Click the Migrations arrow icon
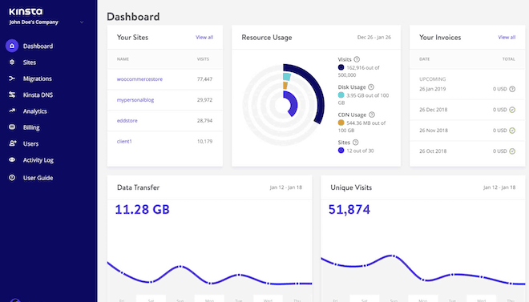Viewport: 529px width, 302px height. 12,79
